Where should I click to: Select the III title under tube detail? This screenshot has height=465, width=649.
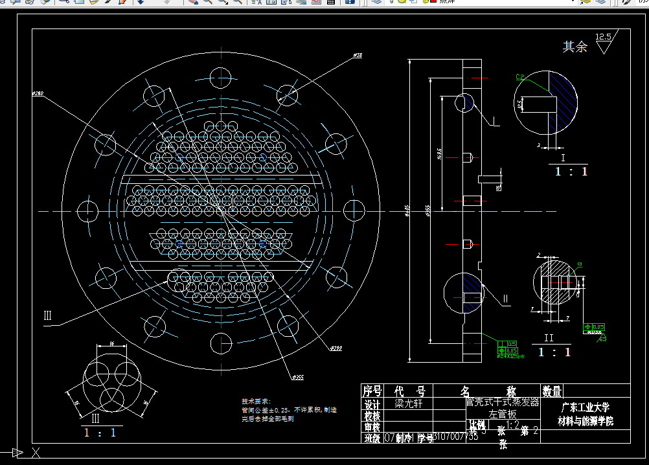point(96,418)
